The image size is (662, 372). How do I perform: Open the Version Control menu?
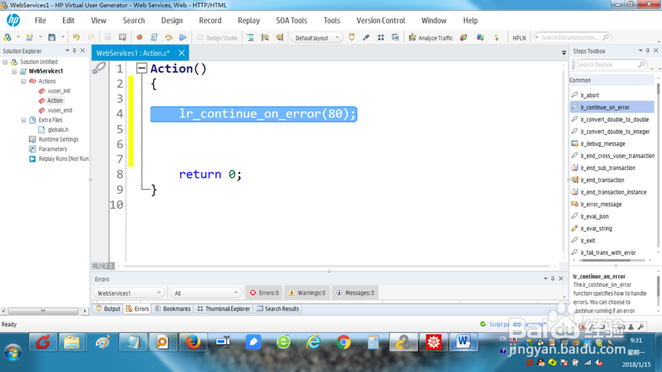coord(381,21)
